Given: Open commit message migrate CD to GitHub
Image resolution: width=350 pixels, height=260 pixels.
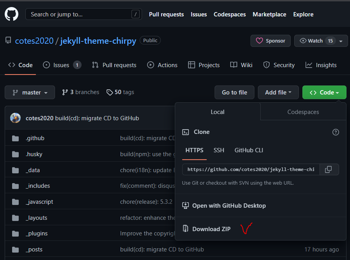Looking at the screenshot, I should click(97, 118).
